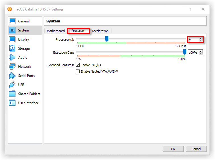Viewport: 215px width, 160px height.
Task: Open Storage settings disk icon
Action: pos(12,49)
